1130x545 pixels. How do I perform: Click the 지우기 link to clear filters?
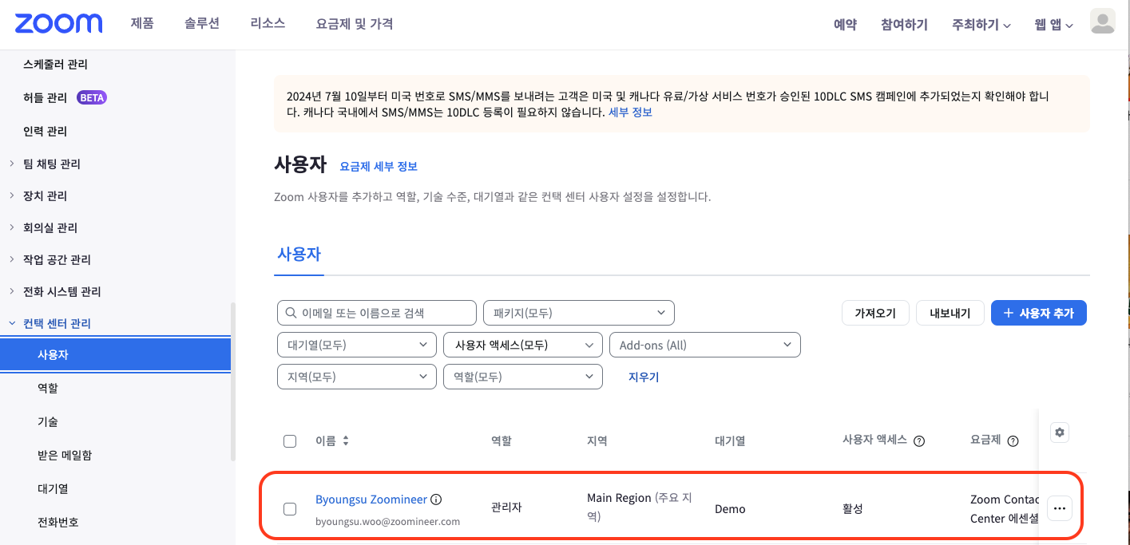644,377
